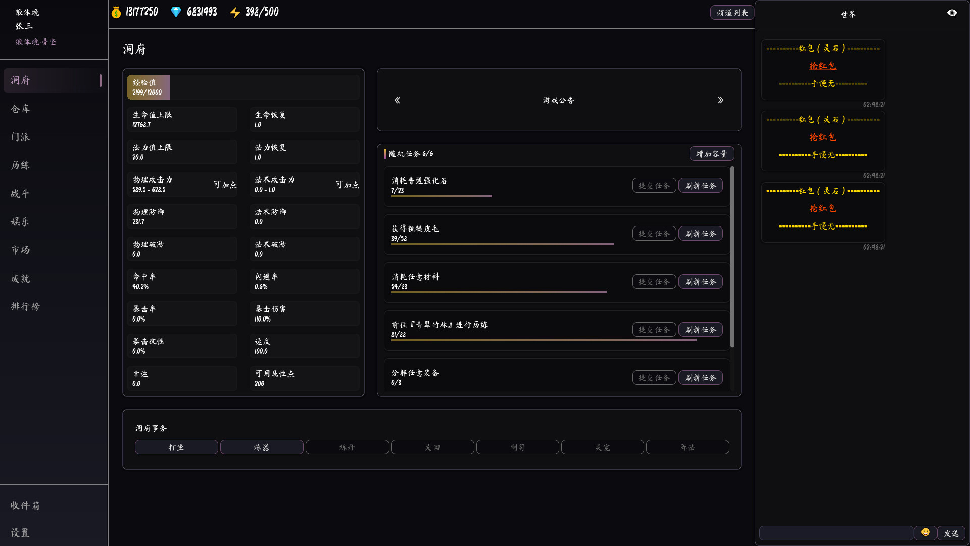This screenshot has height=546, width=970.
Task: Click the gold coin currency icon
Action: (x=116, y=12)
